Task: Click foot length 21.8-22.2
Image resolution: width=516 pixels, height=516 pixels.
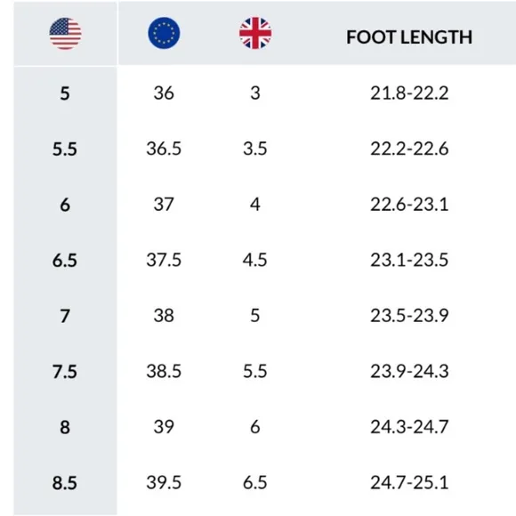Action: (409, 93)
